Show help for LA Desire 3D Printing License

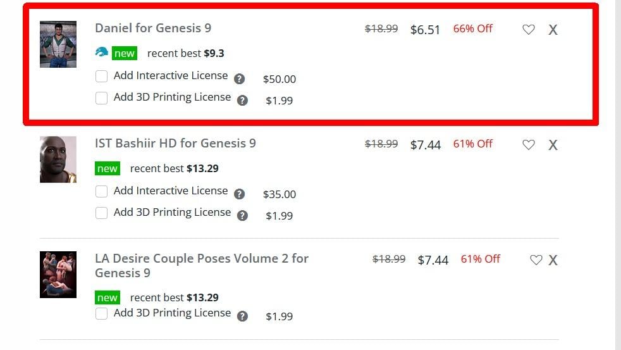point(242,316)
